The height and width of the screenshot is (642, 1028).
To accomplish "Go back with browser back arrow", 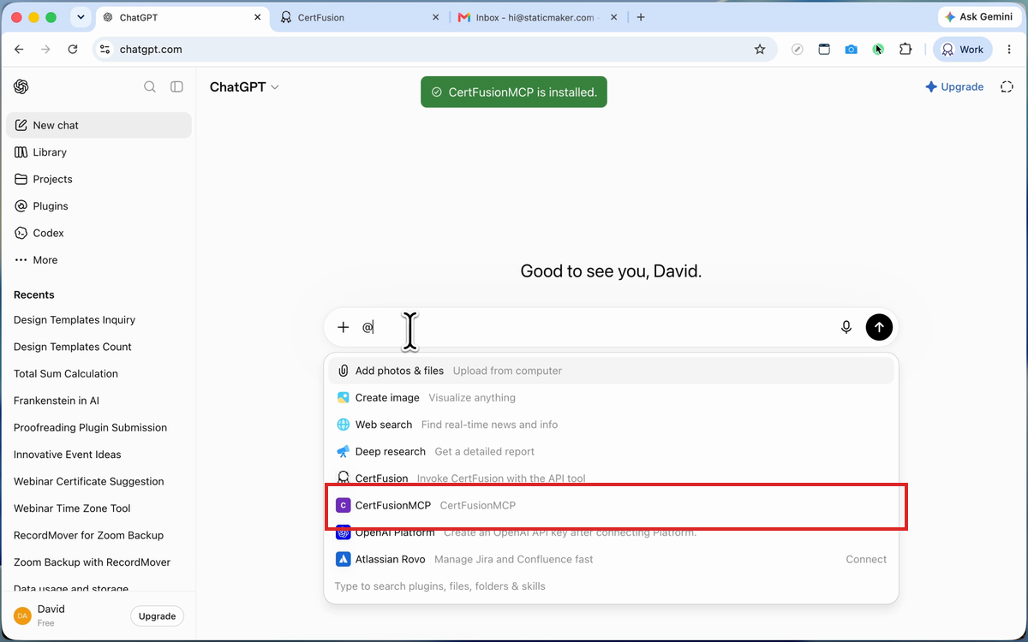I will click(x=19, y=50).
